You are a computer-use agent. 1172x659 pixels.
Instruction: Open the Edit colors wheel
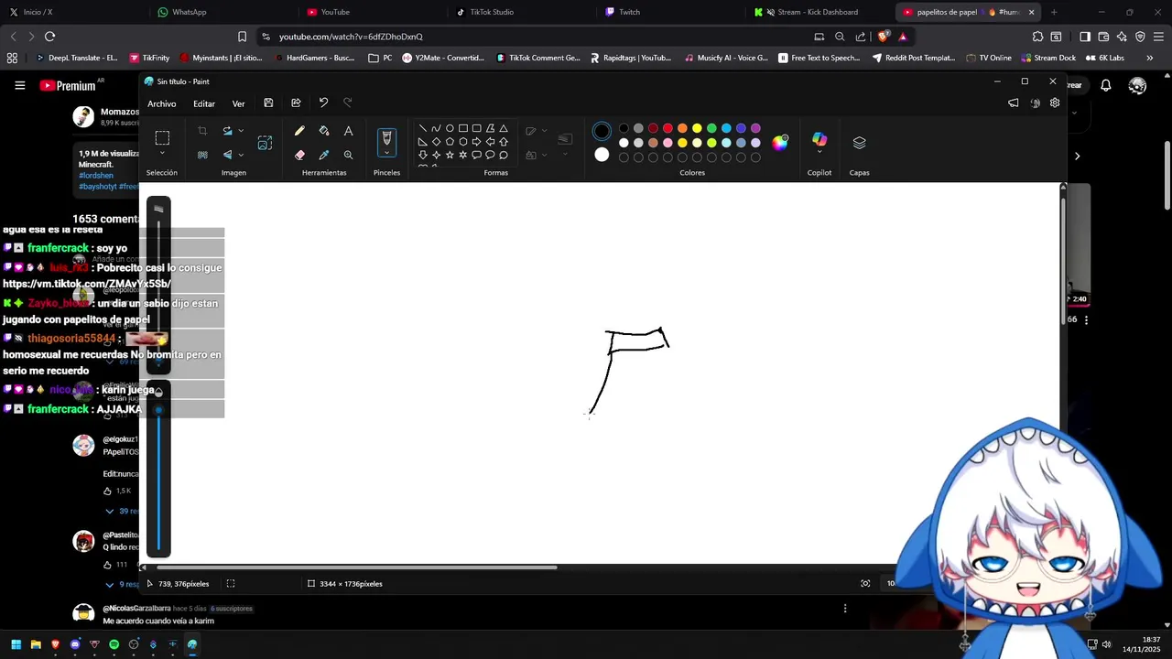pyautogui.click(x=780, y=142)
